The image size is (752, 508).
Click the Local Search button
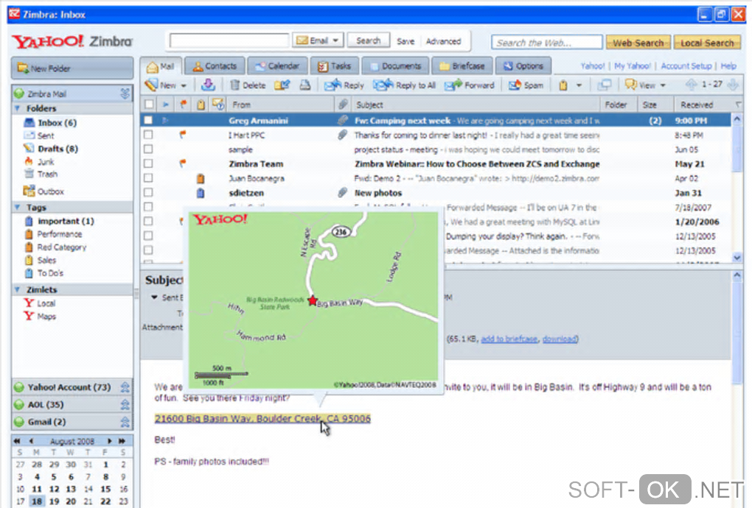click(x=707, y=43)
